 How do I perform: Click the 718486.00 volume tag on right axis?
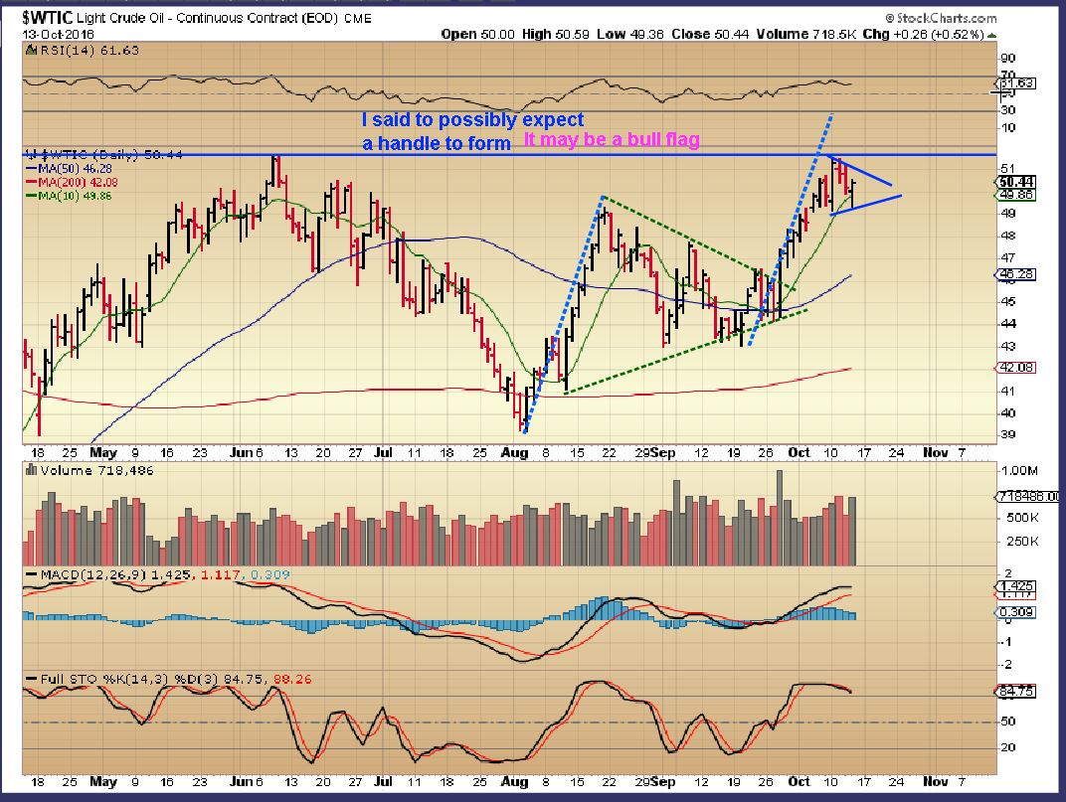click(1028, 497)
